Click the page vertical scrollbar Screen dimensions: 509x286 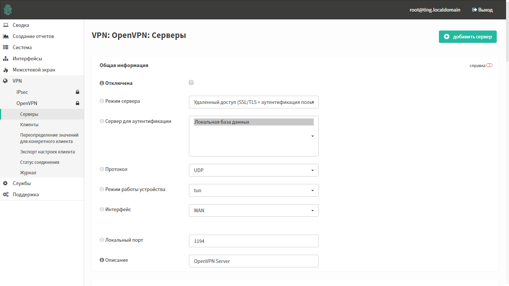click(507, 31)
